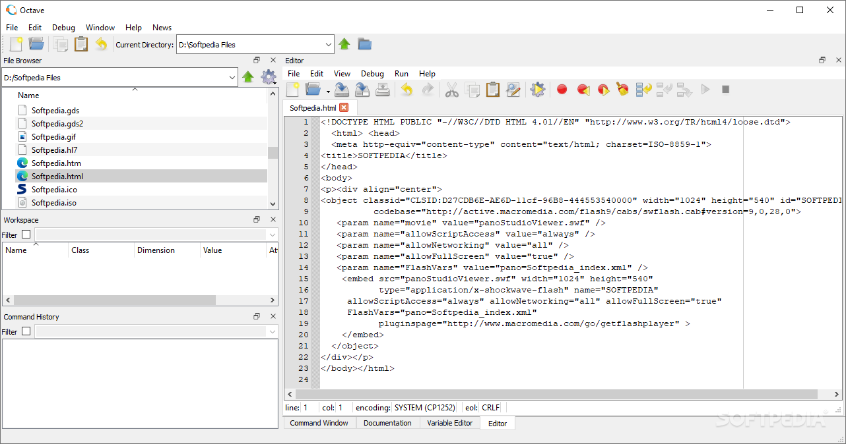Browse directories with the blue folder icon
Viewport: 846px width, 444px height.
pyautogui.click(x=365, y=44)
